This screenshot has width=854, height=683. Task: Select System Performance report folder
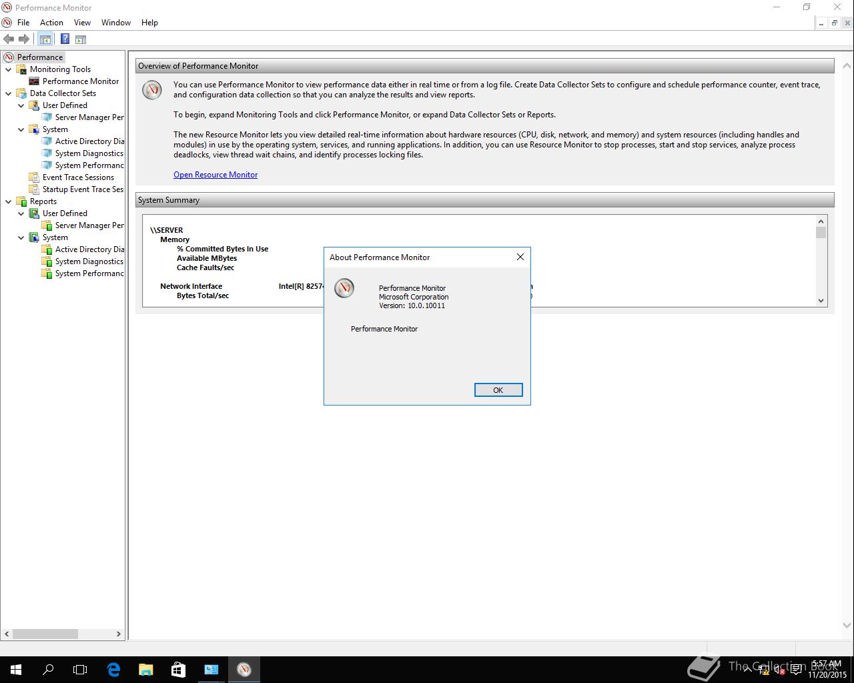[89, 273]
